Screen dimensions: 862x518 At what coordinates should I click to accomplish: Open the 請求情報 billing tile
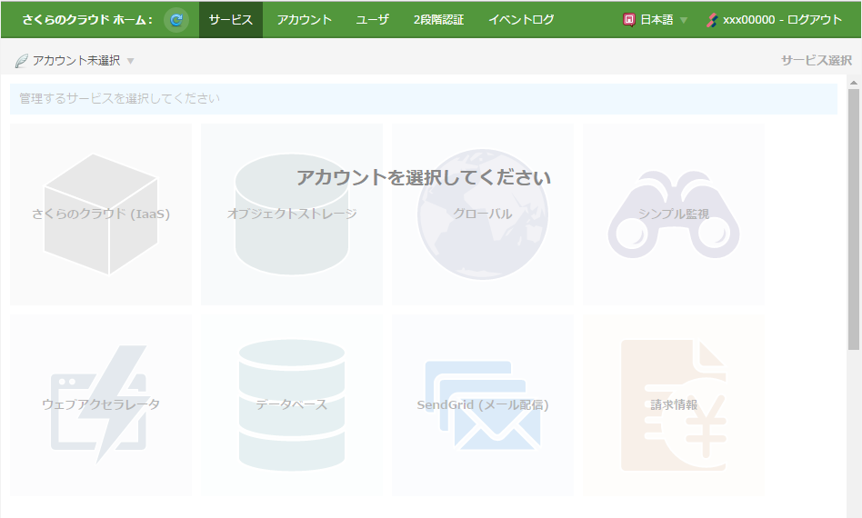pyautogui.click(x=674, y=404)
